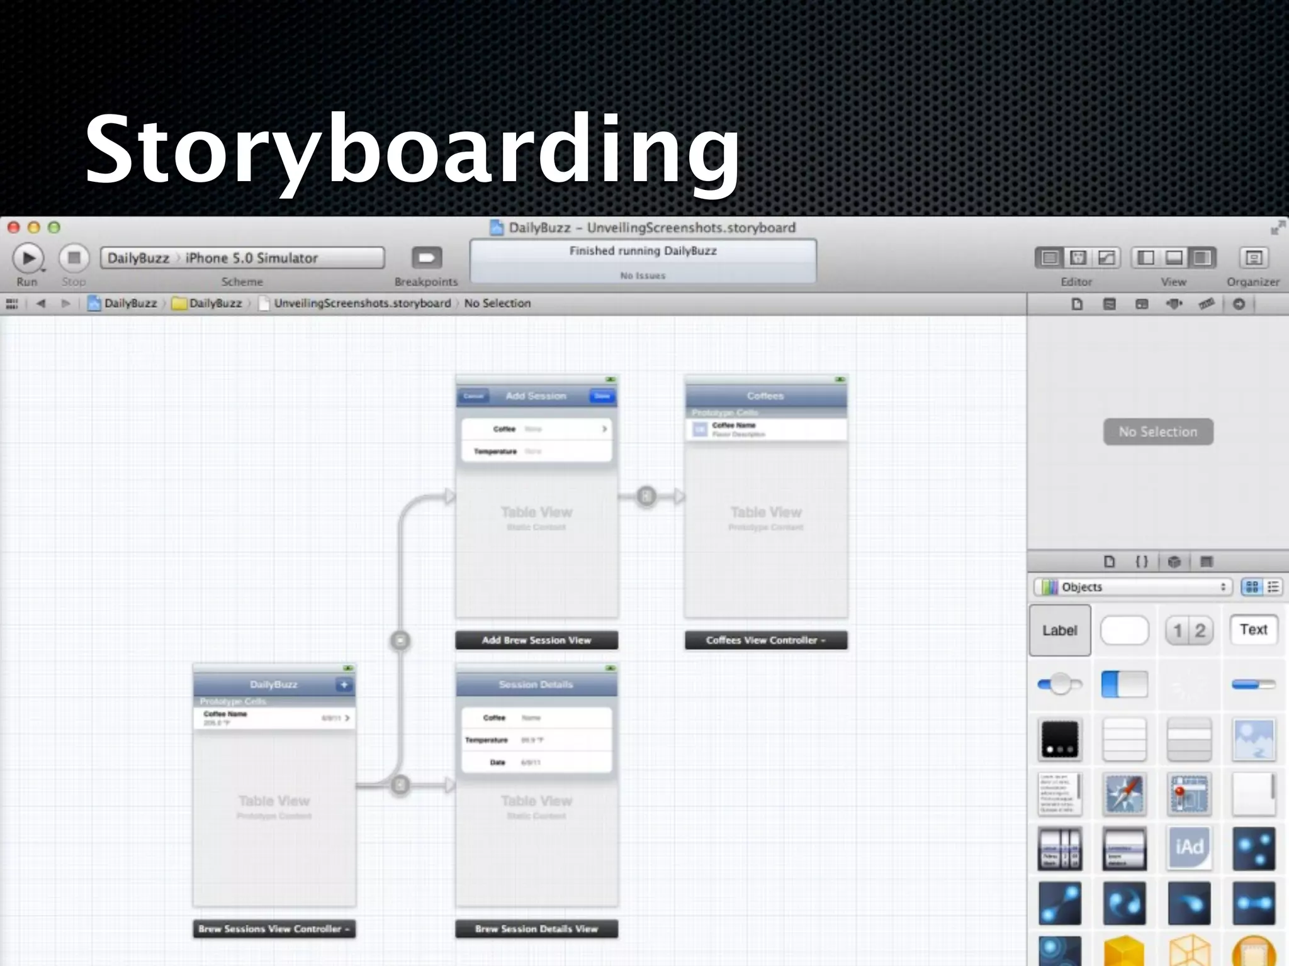Toggle Breakpoints in the toolbar

click(427, 258)
